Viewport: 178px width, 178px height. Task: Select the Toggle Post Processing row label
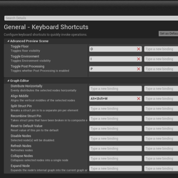[x=27, y=66]
